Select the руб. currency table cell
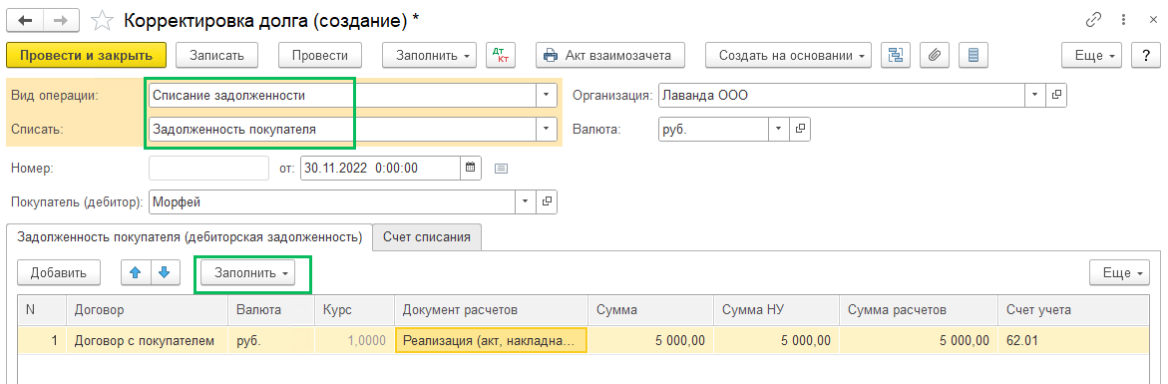 tap(271, 341)
